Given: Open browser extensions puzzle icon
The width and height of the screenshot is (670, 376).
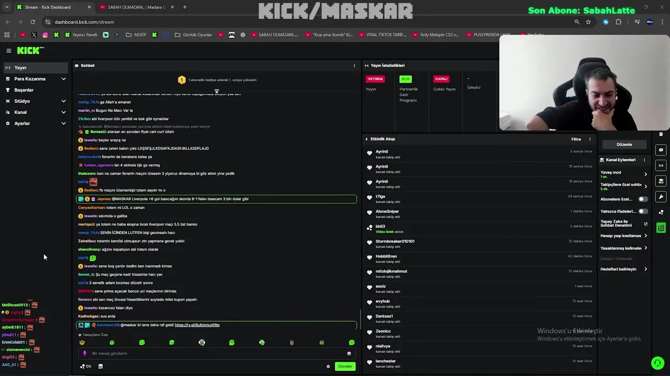Looking at the screenshot, I should coord(618,22).
